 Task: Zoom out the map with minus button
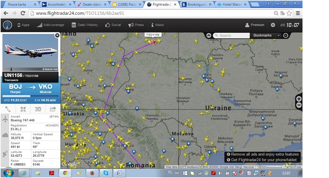click(x=299, y=105)
